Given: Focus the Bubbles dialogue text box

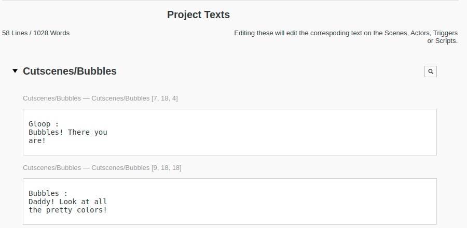Looking at the screenshot, I should 229,202.
